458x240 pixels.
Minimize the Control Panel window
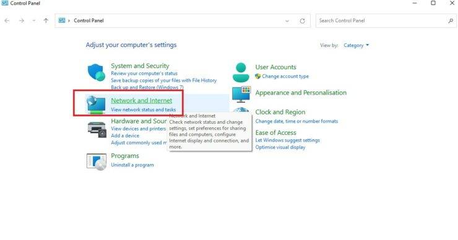[415, 3]
